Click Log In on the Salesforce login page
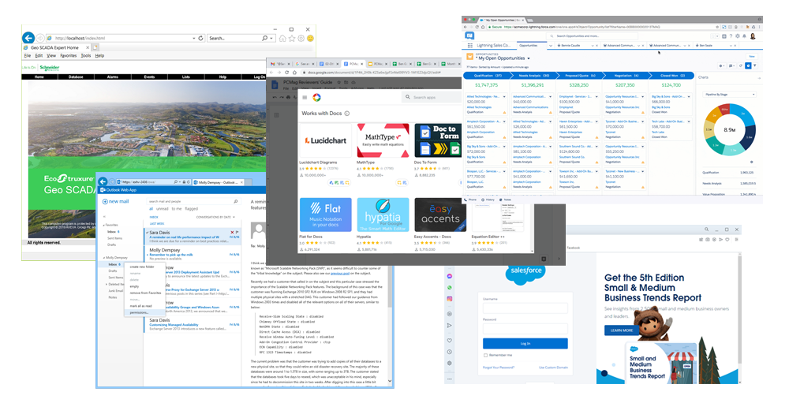The image size is (789, 403). [x=525, y=344]
